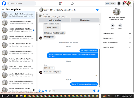This screenshot has width=134, height=98.
Task: Open Candace conversation in list
Action: 18,23
